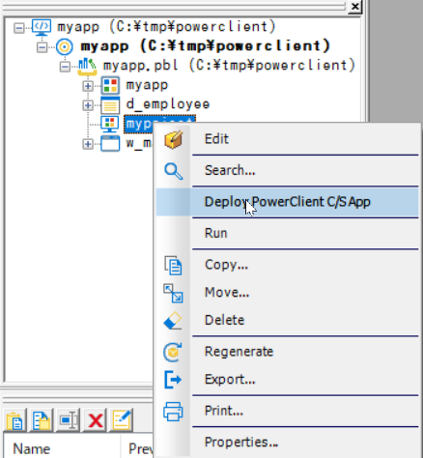
Task: Click the Edit pencil box icon
Action: click(174, 139)
